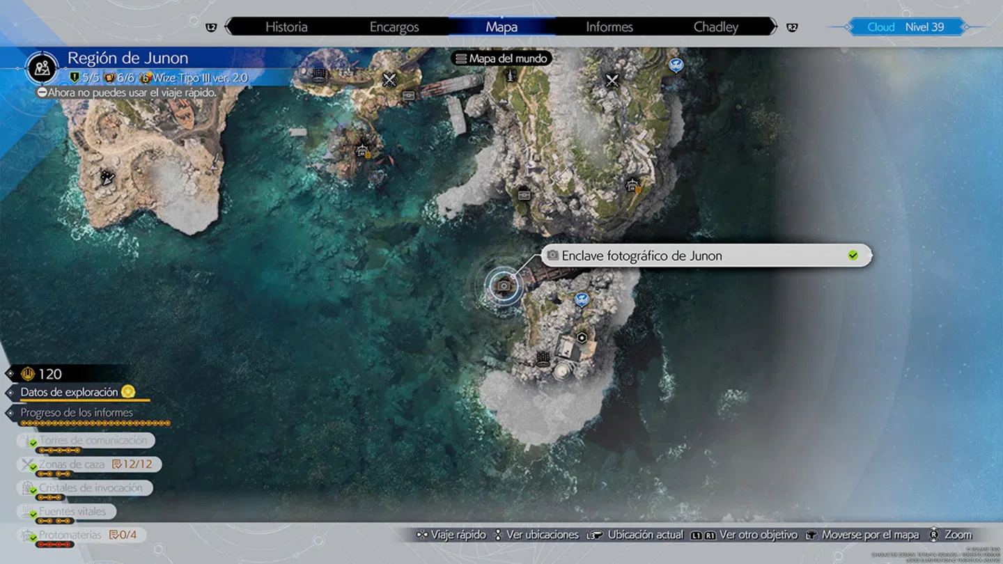Viewport: 1003px width, 564px height.
Task: Click the green check on Protomaterias
Action: (33, 538)
